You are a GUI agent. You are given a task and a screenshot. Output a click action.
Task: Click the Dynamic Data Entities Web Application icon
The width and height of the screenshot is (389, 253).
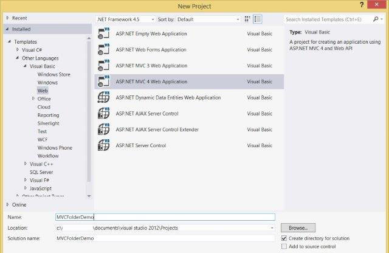tap(104, 97)
